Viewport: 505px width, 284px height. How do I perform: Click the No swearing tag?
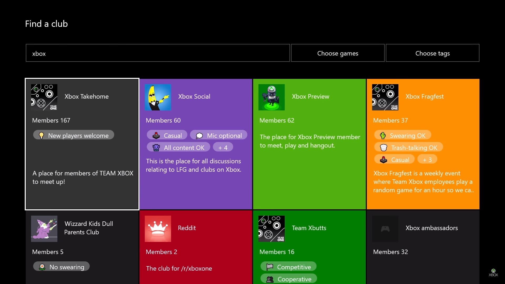pyautogui.click(x=61, y=267)
